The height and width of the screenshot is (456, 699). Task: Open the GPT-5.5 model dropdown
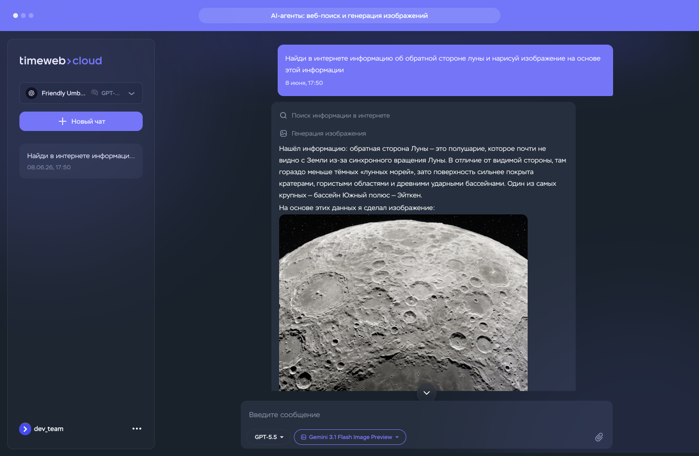(269, 437)
